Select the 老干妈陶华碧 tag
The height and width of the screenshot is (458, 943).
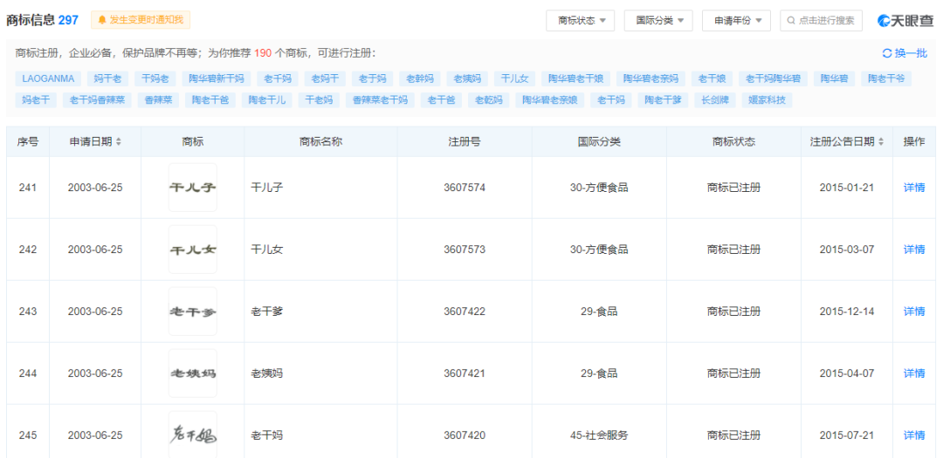[x=774, y=79]
